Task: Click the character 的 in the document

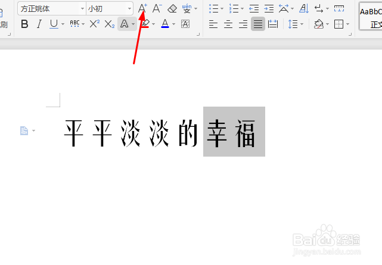Action: tap(188, 133)
